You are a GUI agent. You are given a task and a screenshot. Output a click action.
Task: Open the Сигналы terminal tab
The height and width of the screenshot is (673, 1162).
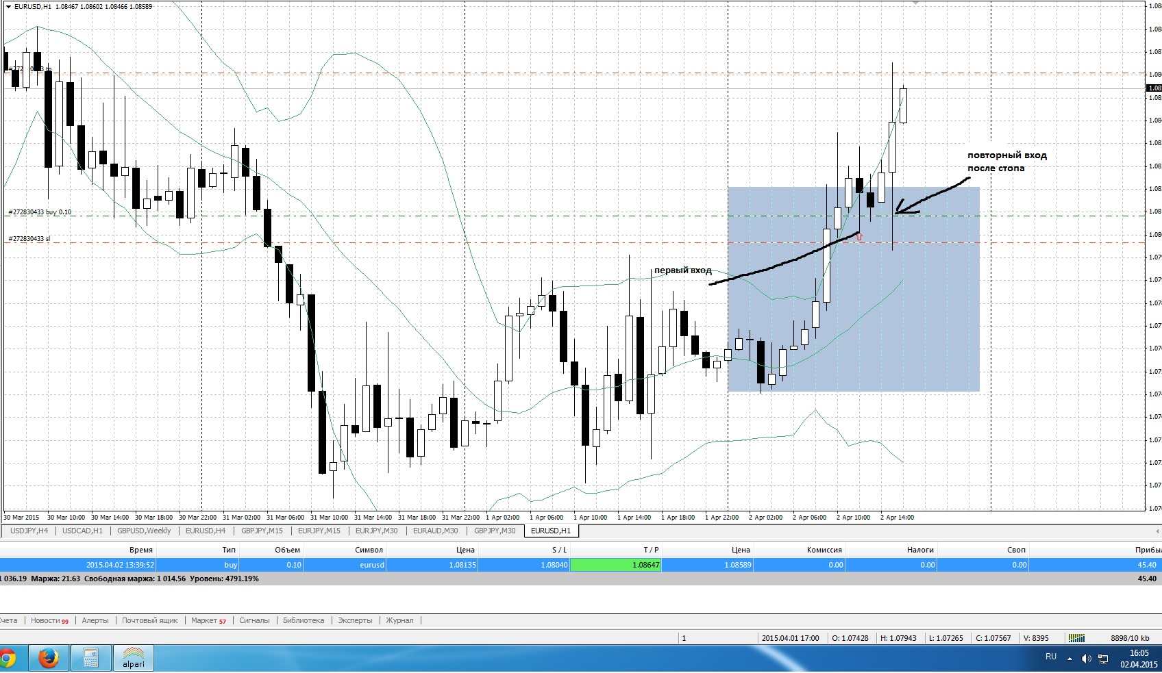pyautogui.click(x=254, y=620)
